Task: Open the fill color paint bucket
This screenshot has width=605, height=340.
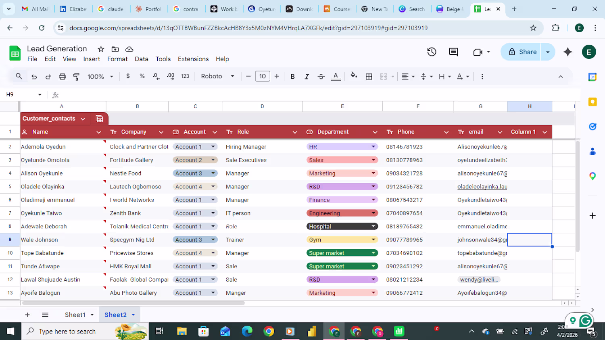Action: click(354, 76)
